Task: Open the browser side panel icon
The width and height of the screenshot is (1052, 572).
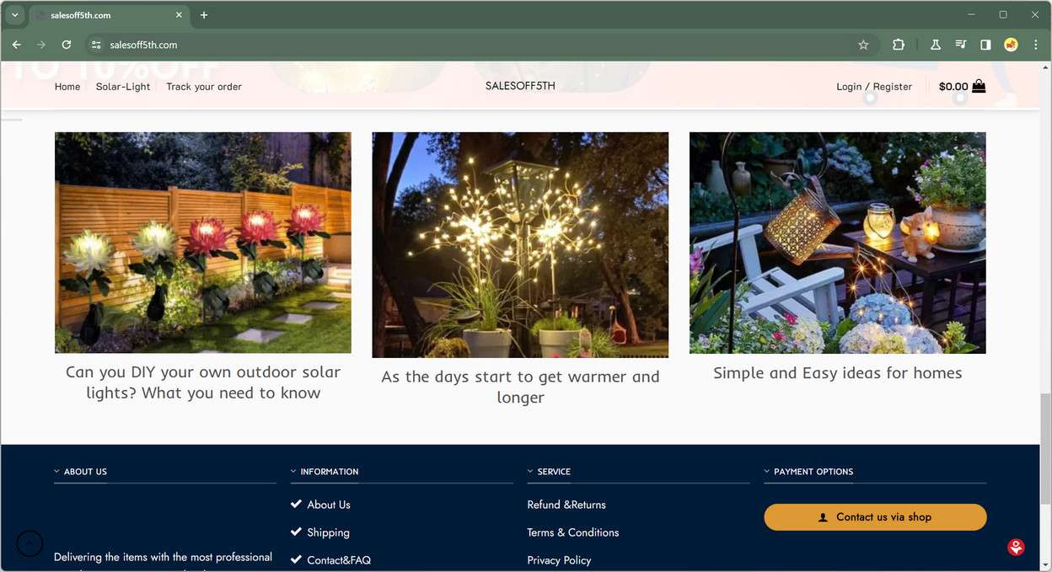Action: point(985,45)
